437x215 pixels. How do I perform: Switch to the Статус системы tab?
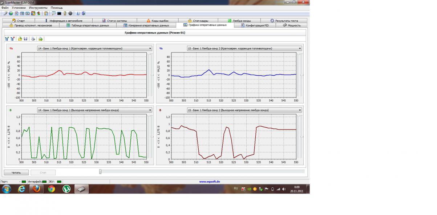(x=114, y=21)
